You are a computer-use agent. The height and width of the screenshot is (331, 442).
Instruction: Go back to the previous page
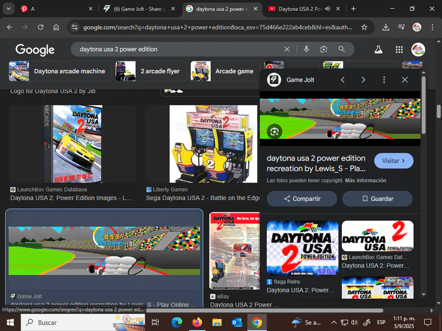[x=10, y=27]
